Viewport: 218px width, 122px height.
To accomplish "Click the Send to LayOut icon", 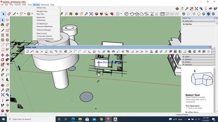I will click(x=106, y=14).
